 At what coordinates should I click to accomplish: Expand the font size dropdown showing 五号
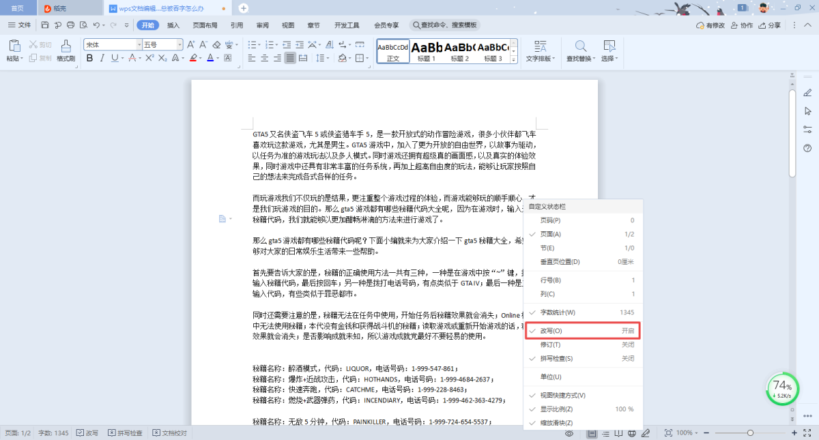(179, 44)
